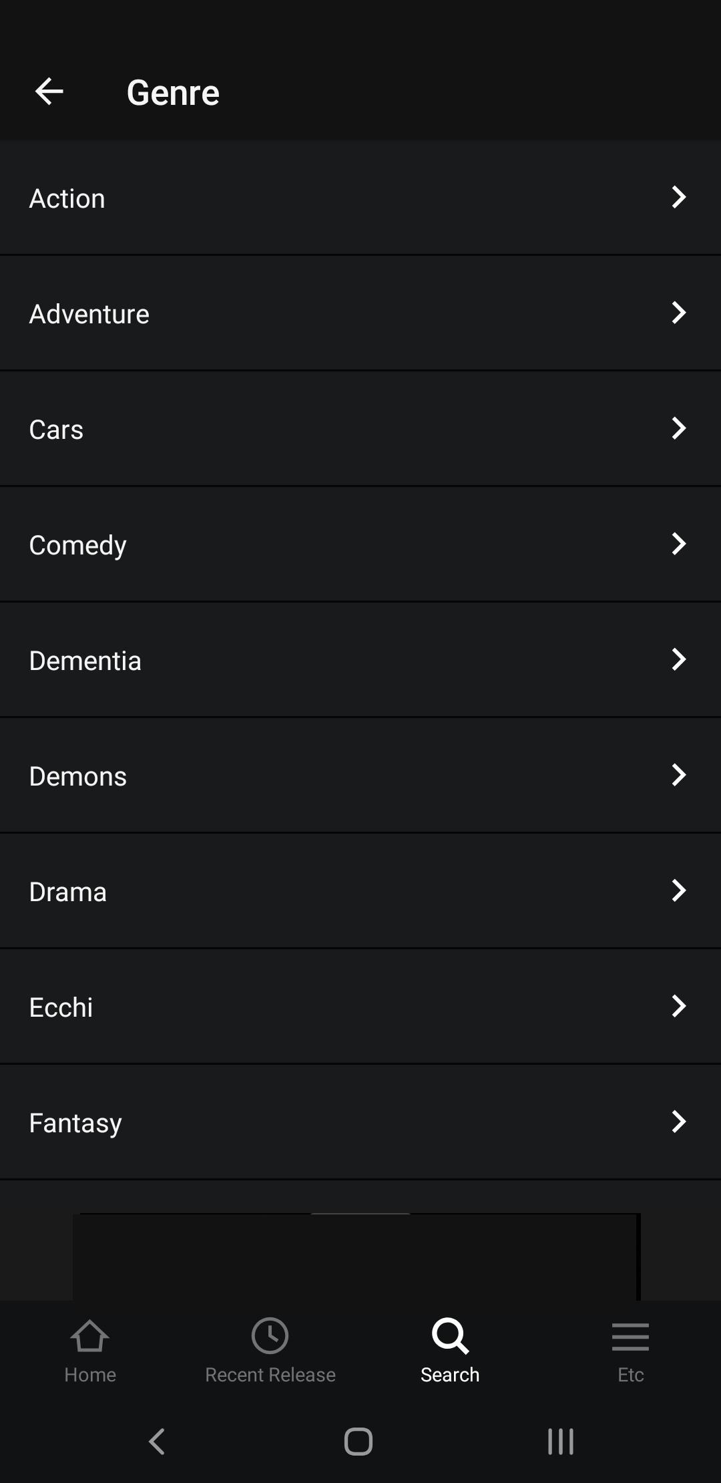Tap the back arrow beside Genre
721x1483 pixels.
tap(49, 92)
